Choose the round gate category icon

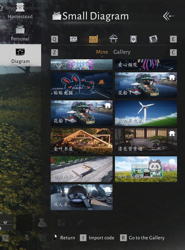pyautogui.click(x=113, y=39)
